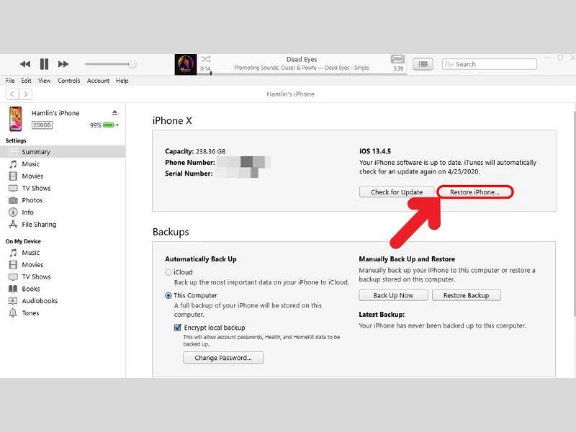Click the vertical scrollbar on right
The image size is (576, 432).
[574, 213]
